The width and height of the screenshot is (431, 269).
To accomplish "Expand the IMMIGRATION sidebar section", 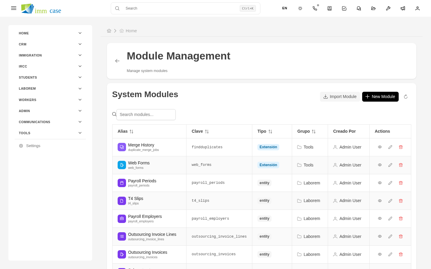I will 50,55.
